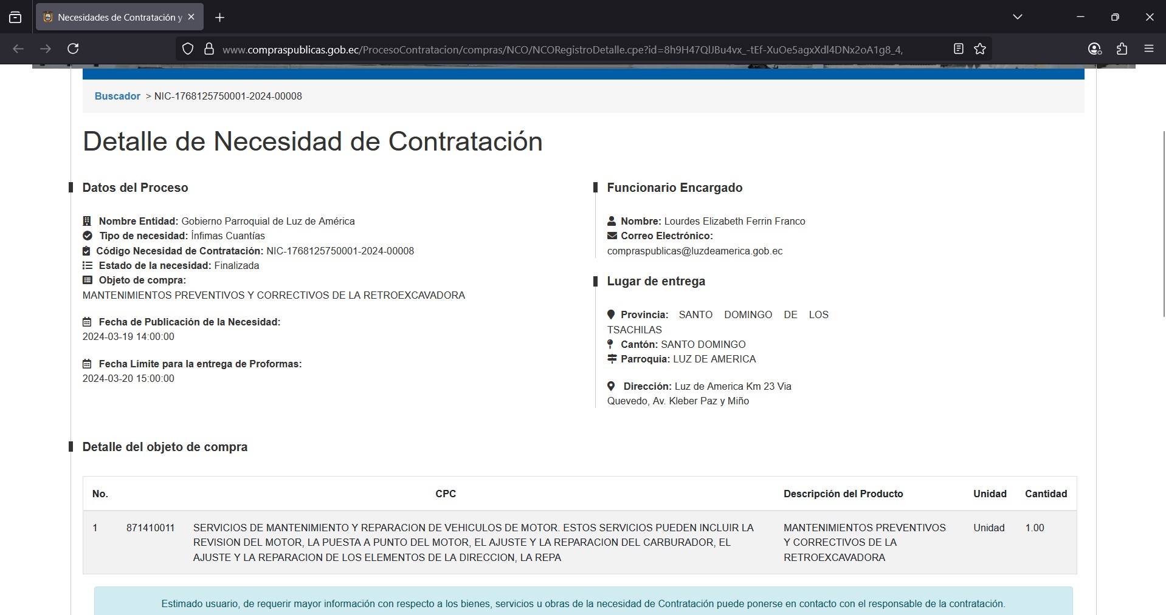This screenshot has height=615, width=1166.
Task: Click the Fecha de Publicación calendar icon
Action: pos(87,322)
